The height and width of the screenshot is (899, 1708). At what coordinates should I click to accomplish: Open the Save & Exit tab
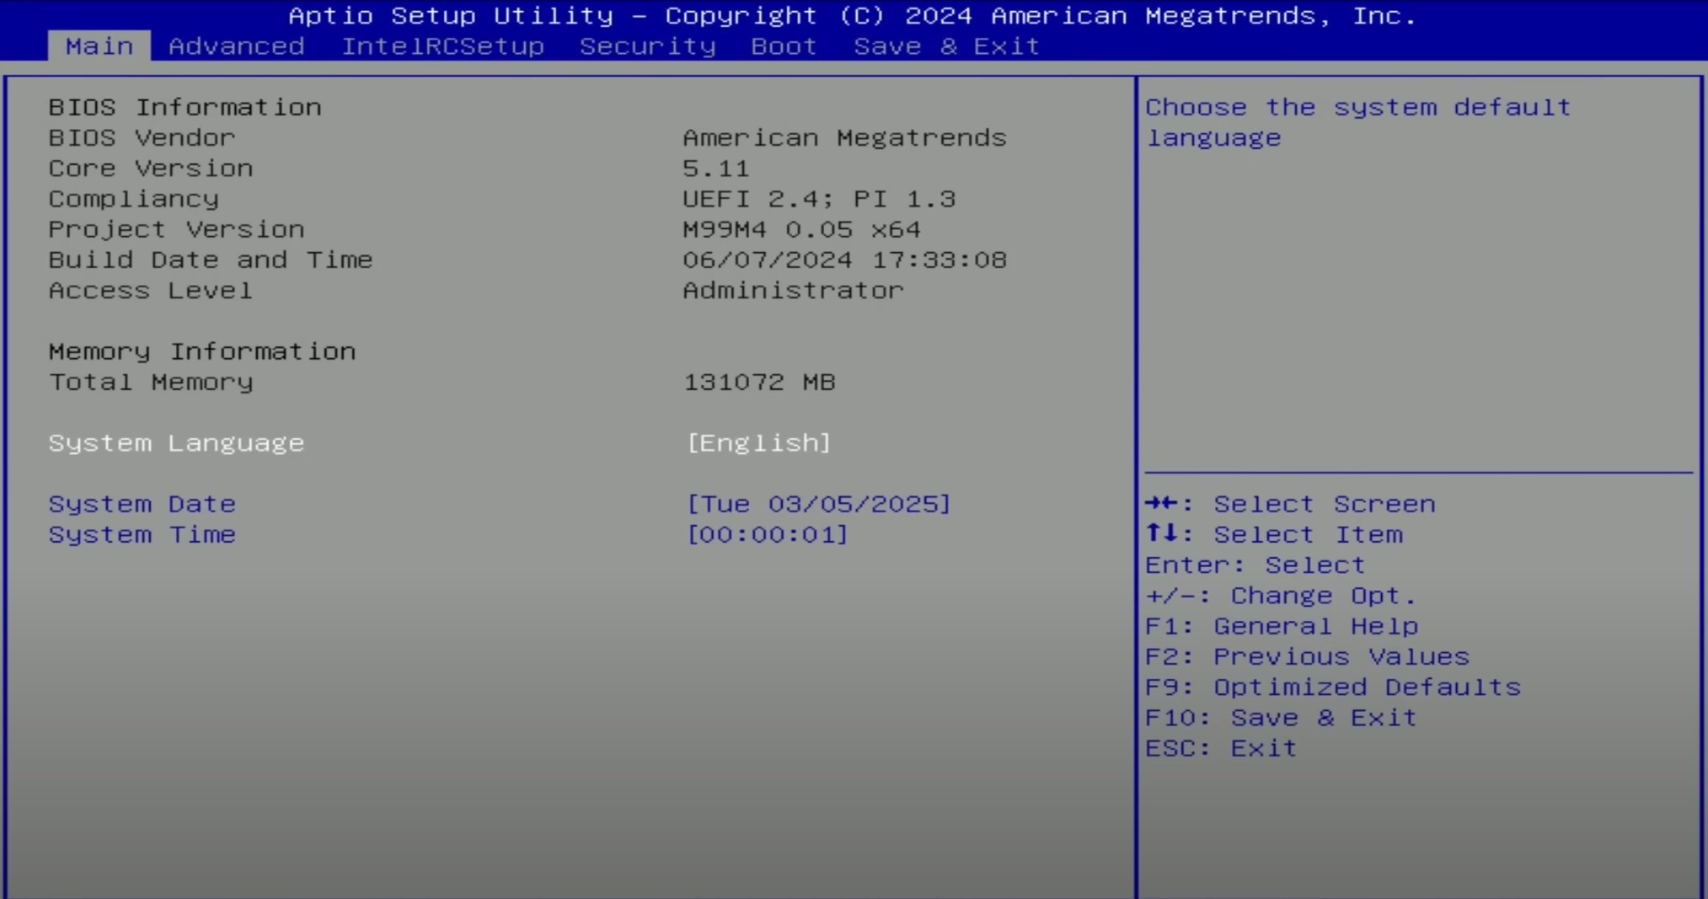point(946,46)
